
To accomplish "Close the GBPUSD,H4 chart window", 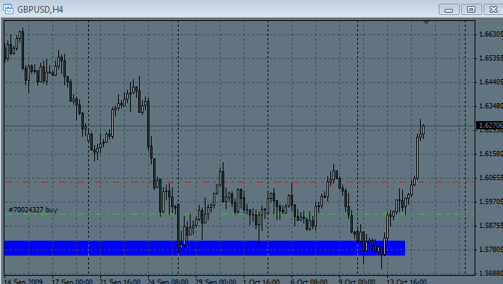I will [493, 9].
